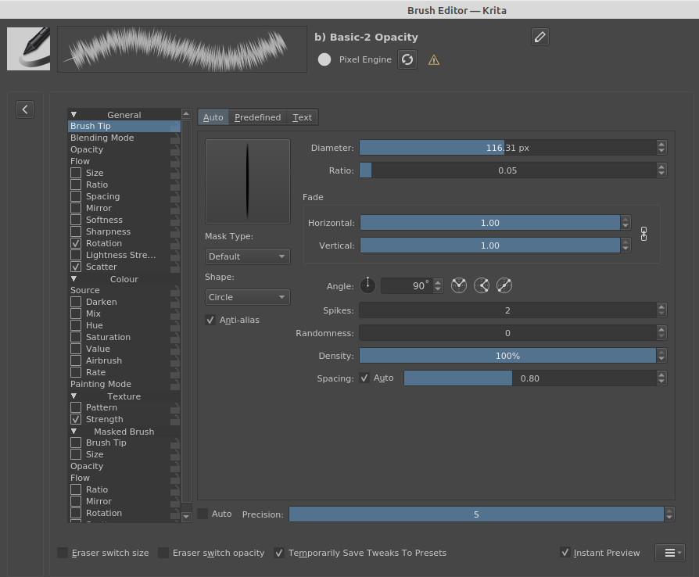Viewport: 699px width, 577px height.
Task: Open the hamburger options menu dropdown
Action: [x=670, y=553]
